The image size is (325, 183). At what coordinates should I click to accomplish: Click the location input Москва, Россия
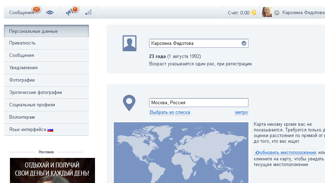click(x=199, y=103)
